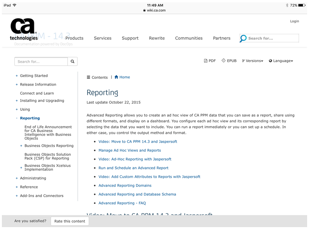Open Advanced Reporting - FAQ link
This screenshot has width=309, height=229.
(x=122, y=203)
